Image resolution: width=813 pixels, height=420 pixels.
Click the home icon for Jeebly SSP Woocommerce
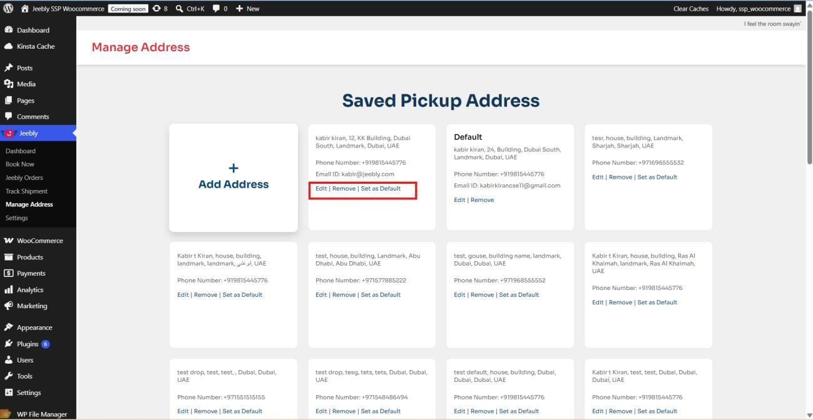[24, 9]
